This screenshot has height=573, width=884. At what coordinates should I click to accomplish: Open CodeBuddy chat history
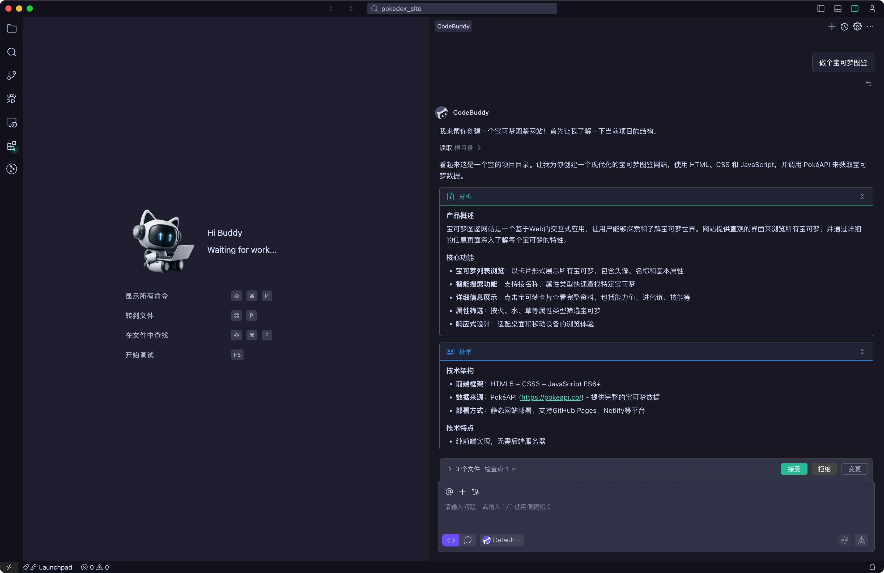tap(845, 26)
